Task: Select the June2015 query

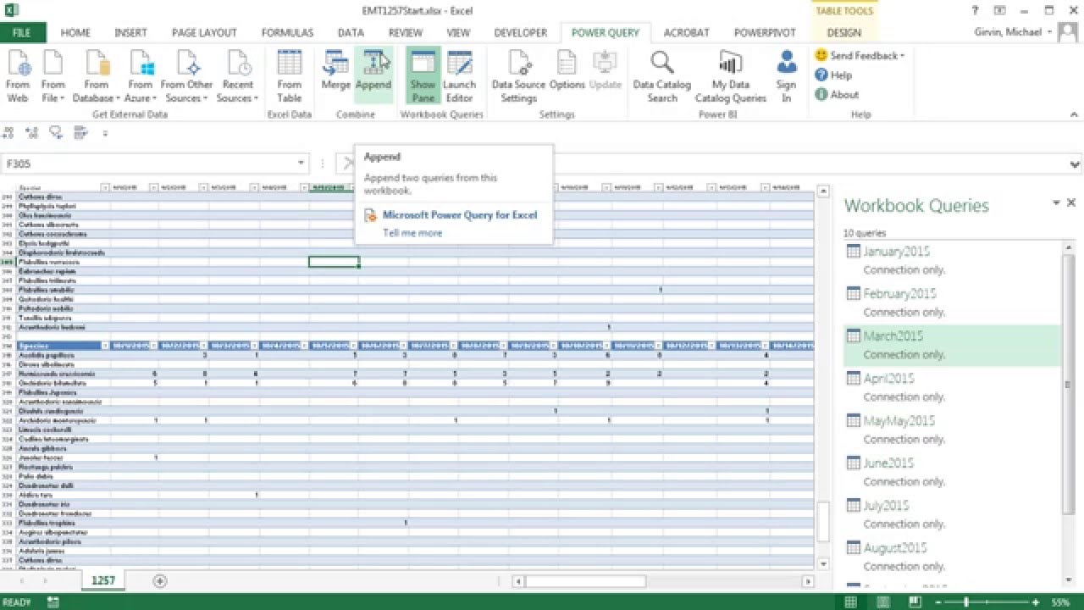Action: [x=953, y=472]
